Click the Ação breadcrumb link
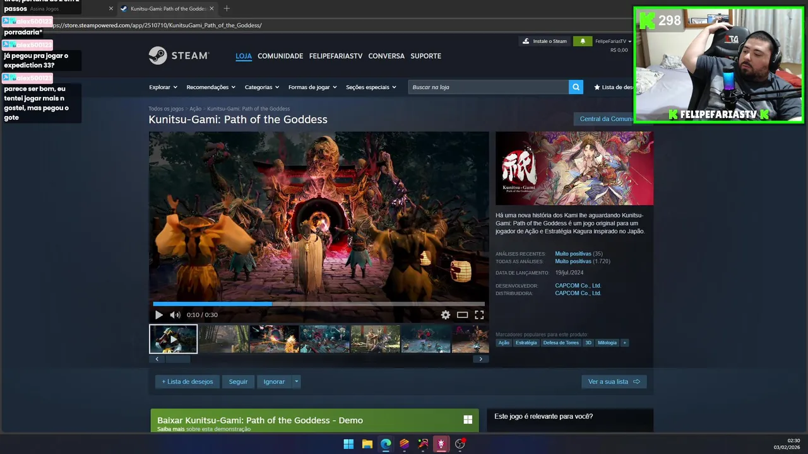Viewport: 808px width, 454px height. click(195, 108)
